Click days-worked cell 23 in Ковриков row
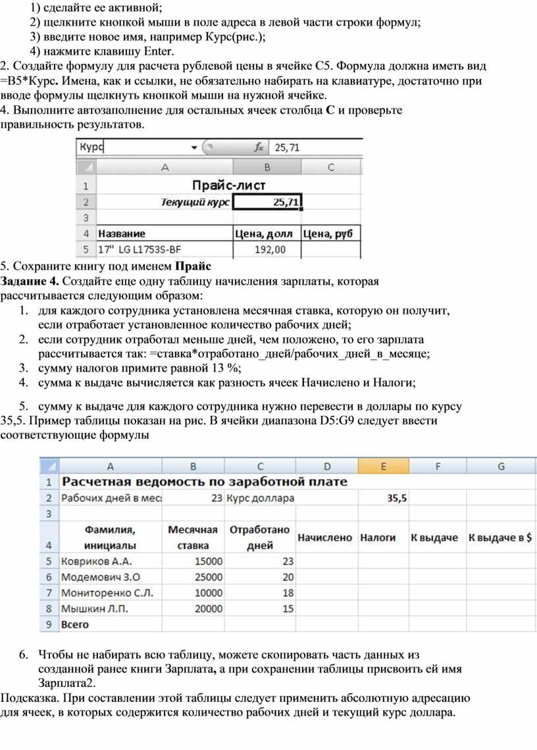 [260, 561]
